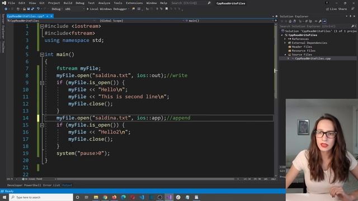This screenshot has height=201, width=358.
Task: Open Solution Explorer window position menu
Action: (x=347, y=16)
